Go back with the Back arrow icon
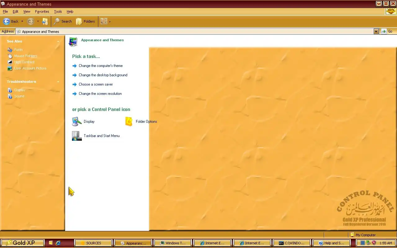The width and height of the screenshot is (397, 248). [x=7, y=21]
